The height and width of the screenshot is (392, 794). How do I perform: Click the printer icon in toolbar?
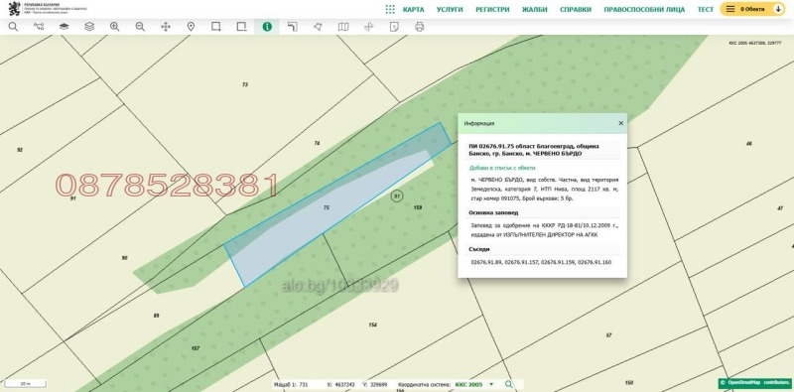point(419,27)
